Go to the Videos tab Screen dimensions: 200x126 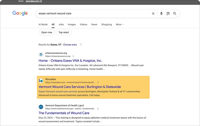click(x=84, y=25)
